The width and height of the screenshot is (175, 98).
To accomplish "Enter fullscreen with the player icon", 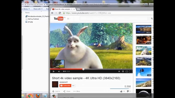I will tap(131, 71).
